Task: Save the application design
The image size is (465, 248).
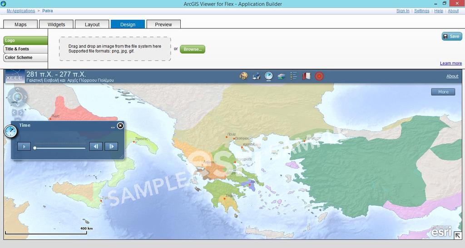Action: [x=452, y=36]
